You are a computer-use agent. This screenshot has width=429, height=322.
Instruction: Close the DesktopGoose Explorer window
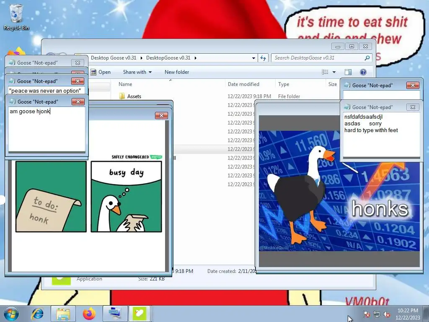pos(365,46)
